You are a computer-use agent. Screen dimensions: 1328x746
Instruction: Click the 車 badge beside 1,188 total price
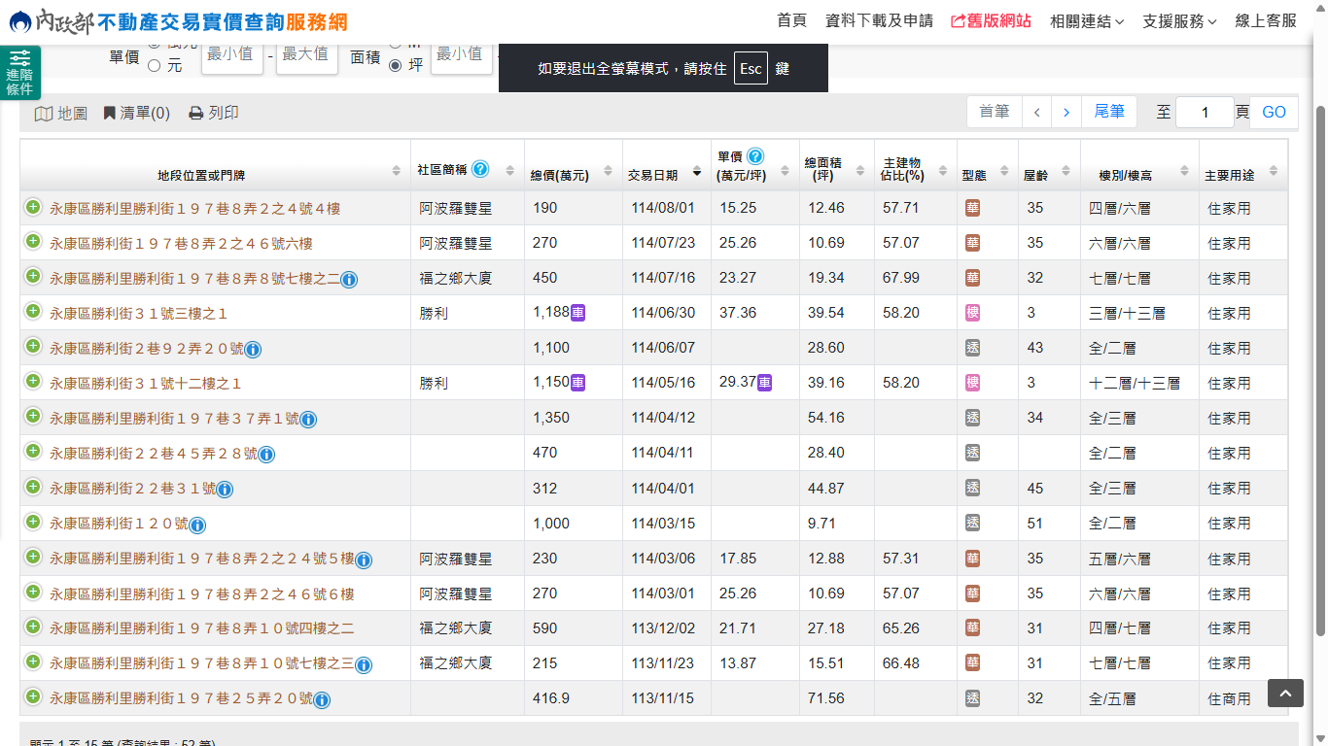pyautogui.click(x=577, y=313)
